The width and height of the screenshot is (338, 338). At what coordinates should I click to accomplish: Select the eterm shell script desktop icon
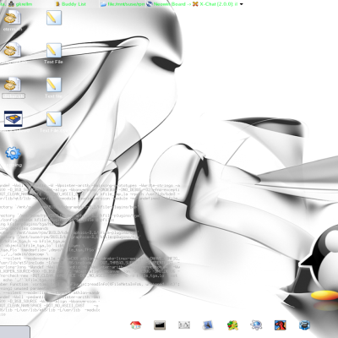click(13, 18)
